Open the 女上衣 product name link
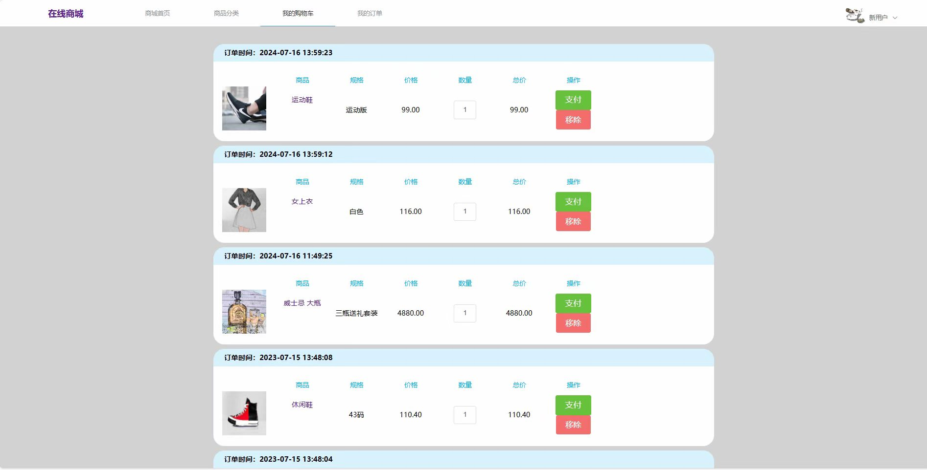 [x=302, y=201]
